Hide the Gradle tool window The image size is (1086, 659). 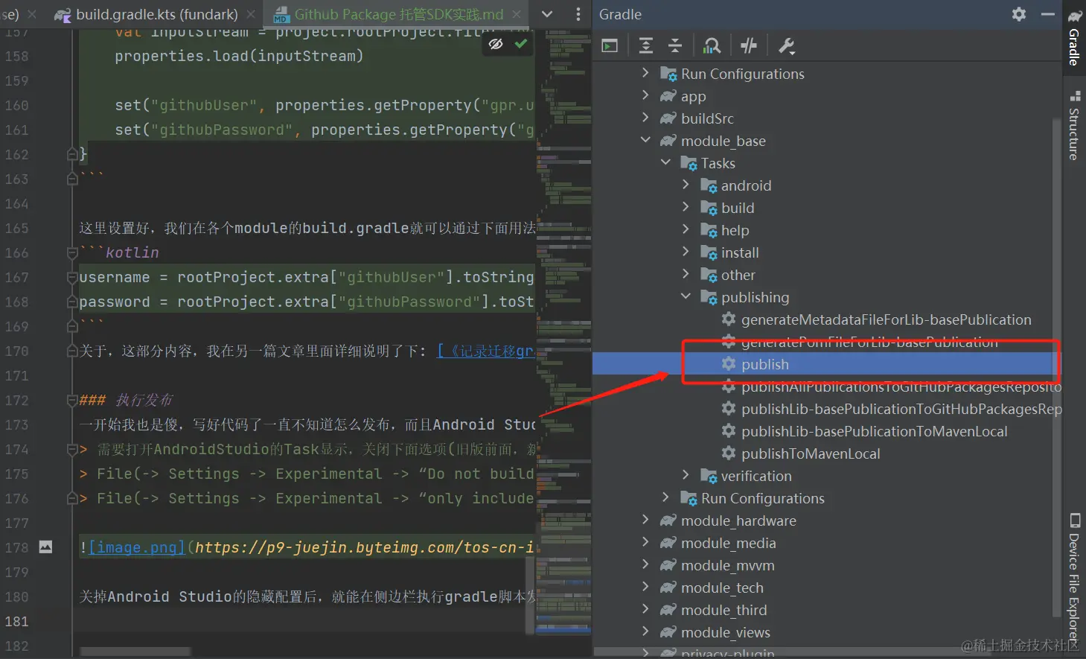tap(1048, 14)
